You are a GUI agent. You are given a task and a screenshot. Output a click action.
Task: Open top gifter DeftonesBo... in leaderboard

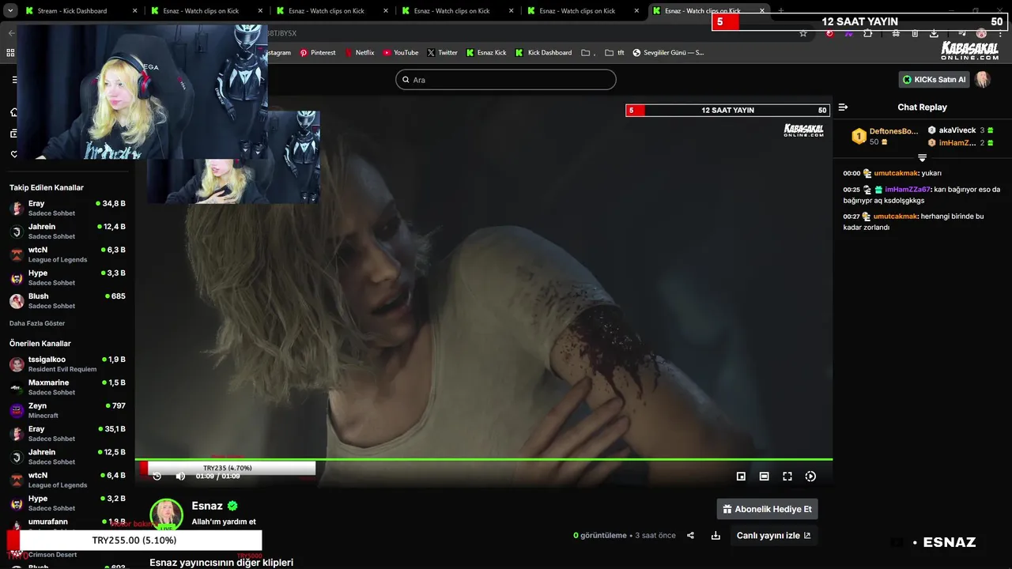tap(893, 131)
